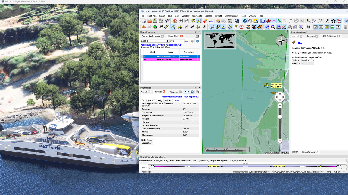
Task: Click Map link beside ILS CAT I
Action: tap(177, 100)
